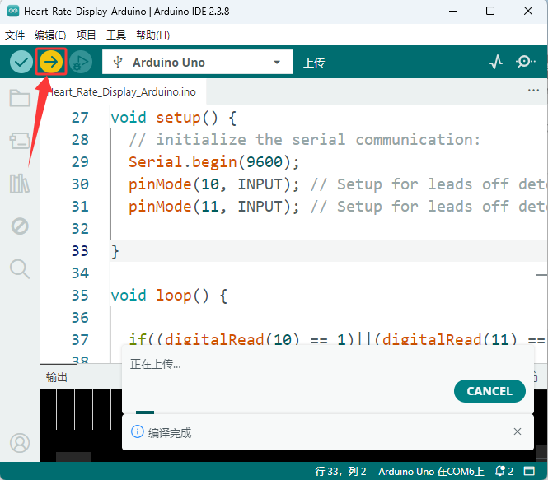
Task: Open the Debug sidebar panel
Action: (x=20, y=226)
